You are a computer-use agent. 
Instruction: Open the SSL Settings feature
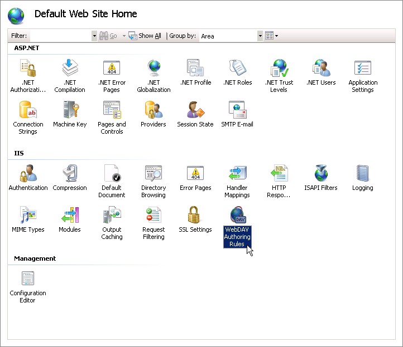[195, 219]
